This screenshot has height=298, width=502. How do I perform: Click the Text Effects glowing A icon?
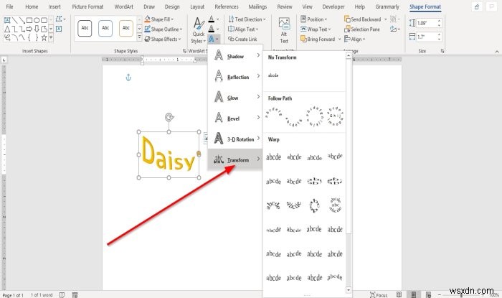click(212, 39)
